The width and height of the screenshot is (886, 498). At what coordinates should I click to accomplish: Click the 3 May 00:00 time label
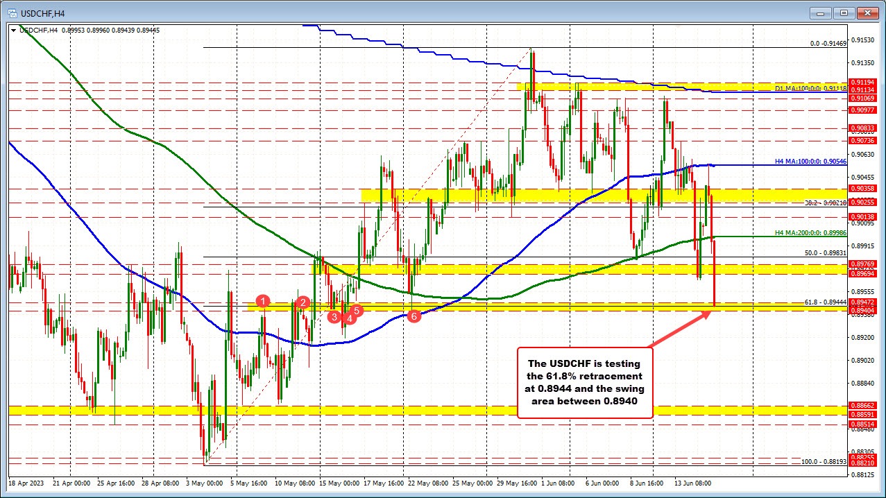205,482
